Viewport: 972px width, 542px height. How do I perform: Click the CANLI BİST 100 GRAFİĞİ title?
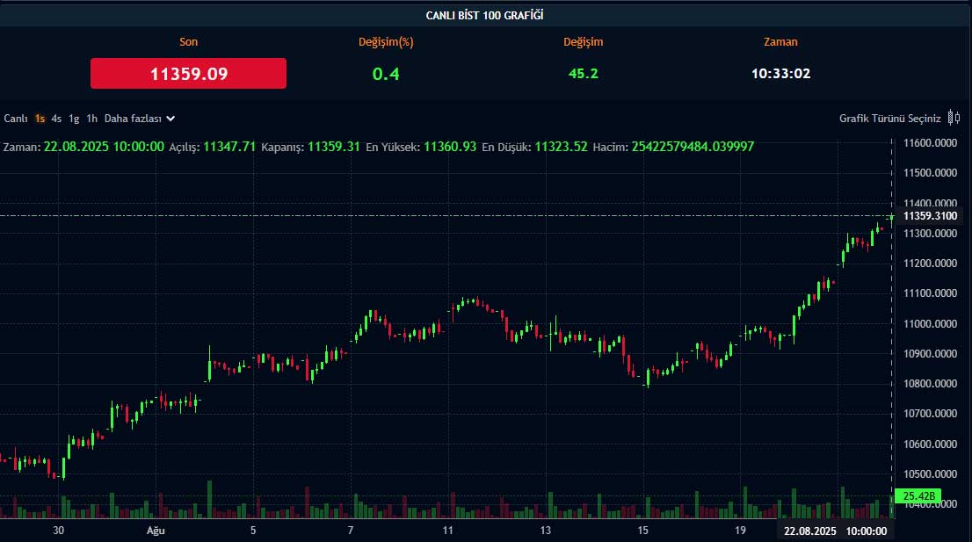(x=485, y=16)
